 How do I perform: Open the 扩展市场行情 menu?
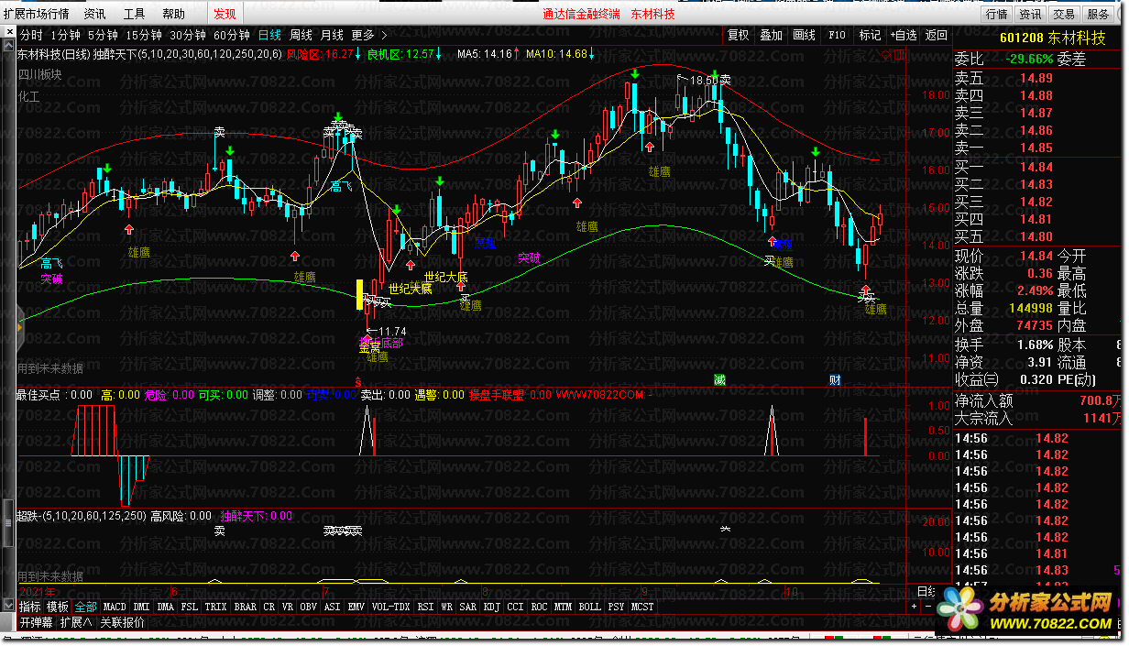pos(37,14)
